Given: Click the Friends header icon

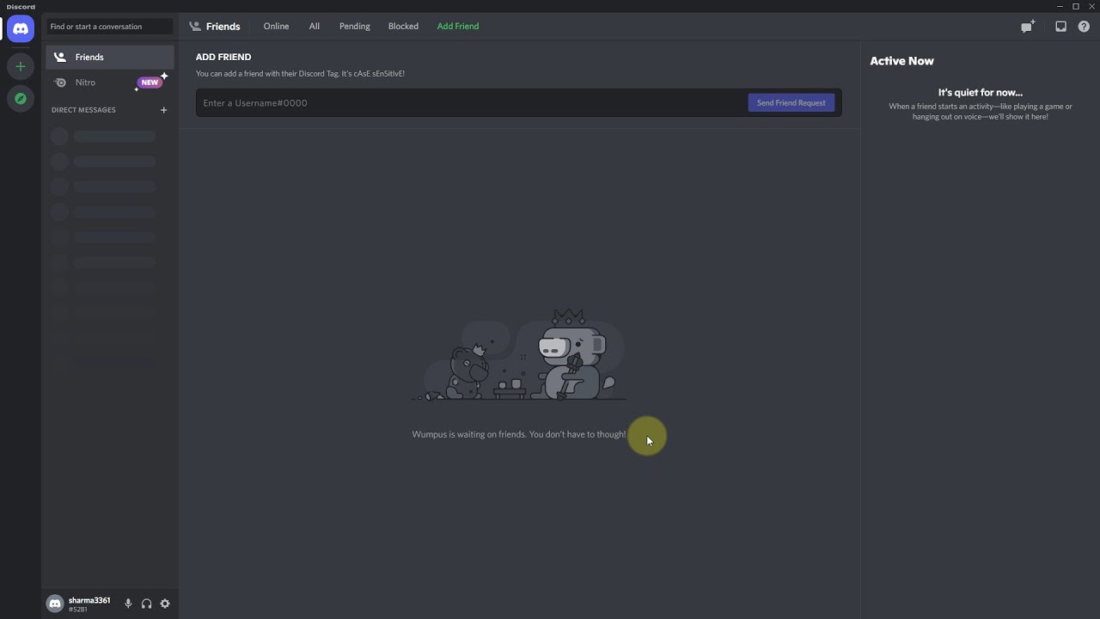Looking at the screenshot, I should click(195, 27).
